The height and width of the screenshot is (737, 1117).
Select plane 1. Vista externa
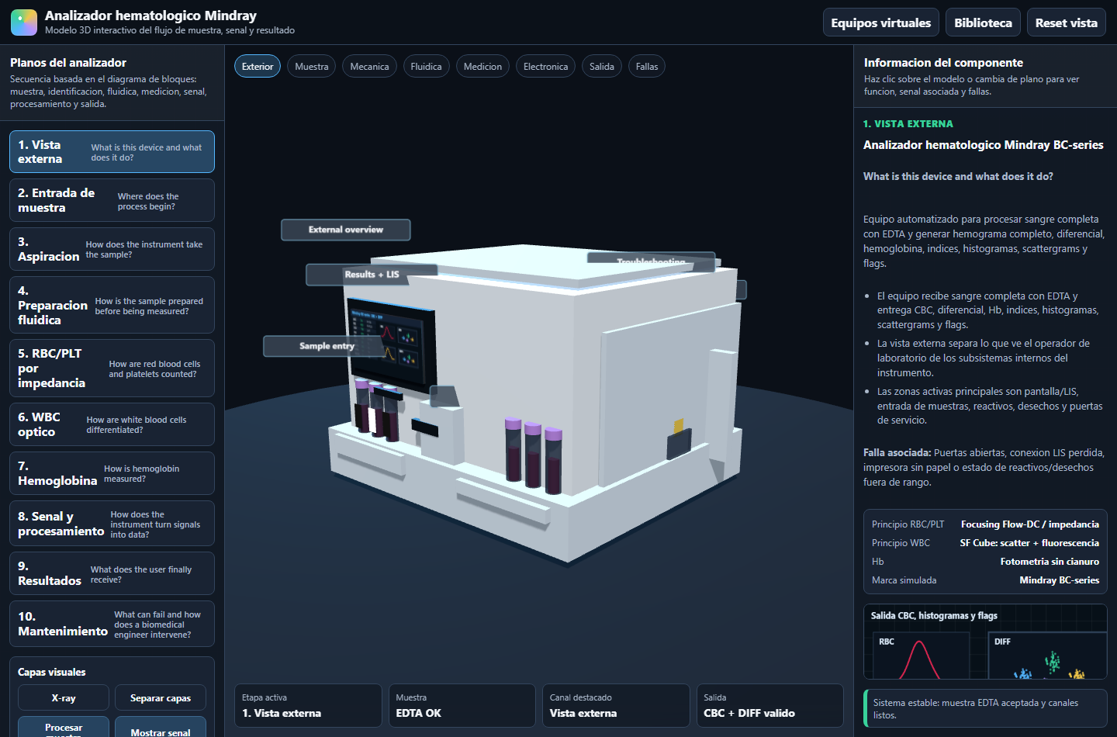112,151
